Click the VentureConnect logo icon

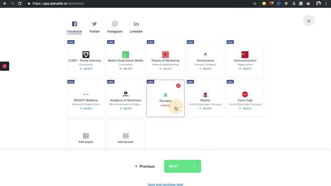coord(245,54)
